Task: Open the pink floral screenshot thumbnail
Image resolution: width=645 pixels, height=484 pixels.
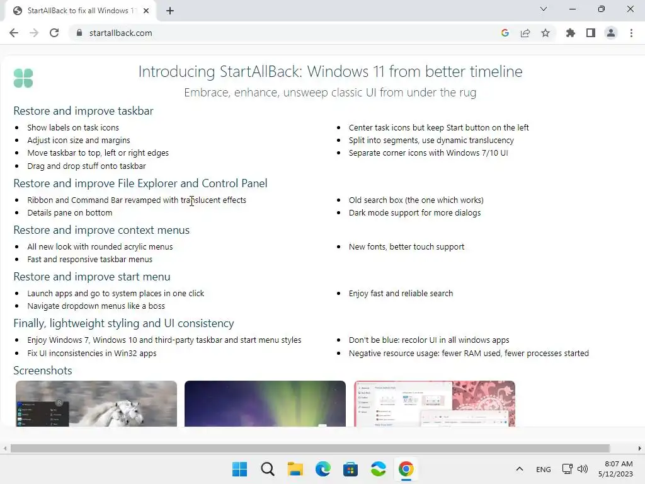Action: [435, 403]
